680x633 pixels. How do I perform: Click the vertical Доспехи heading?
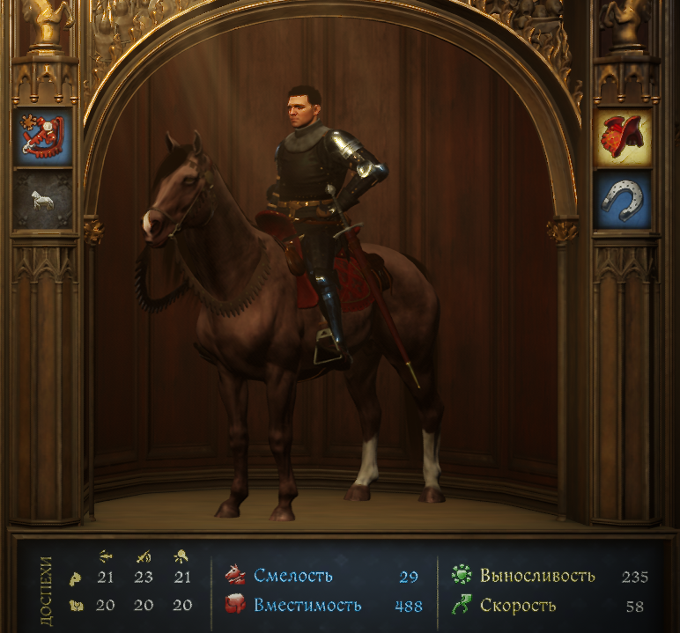point(46,591)
